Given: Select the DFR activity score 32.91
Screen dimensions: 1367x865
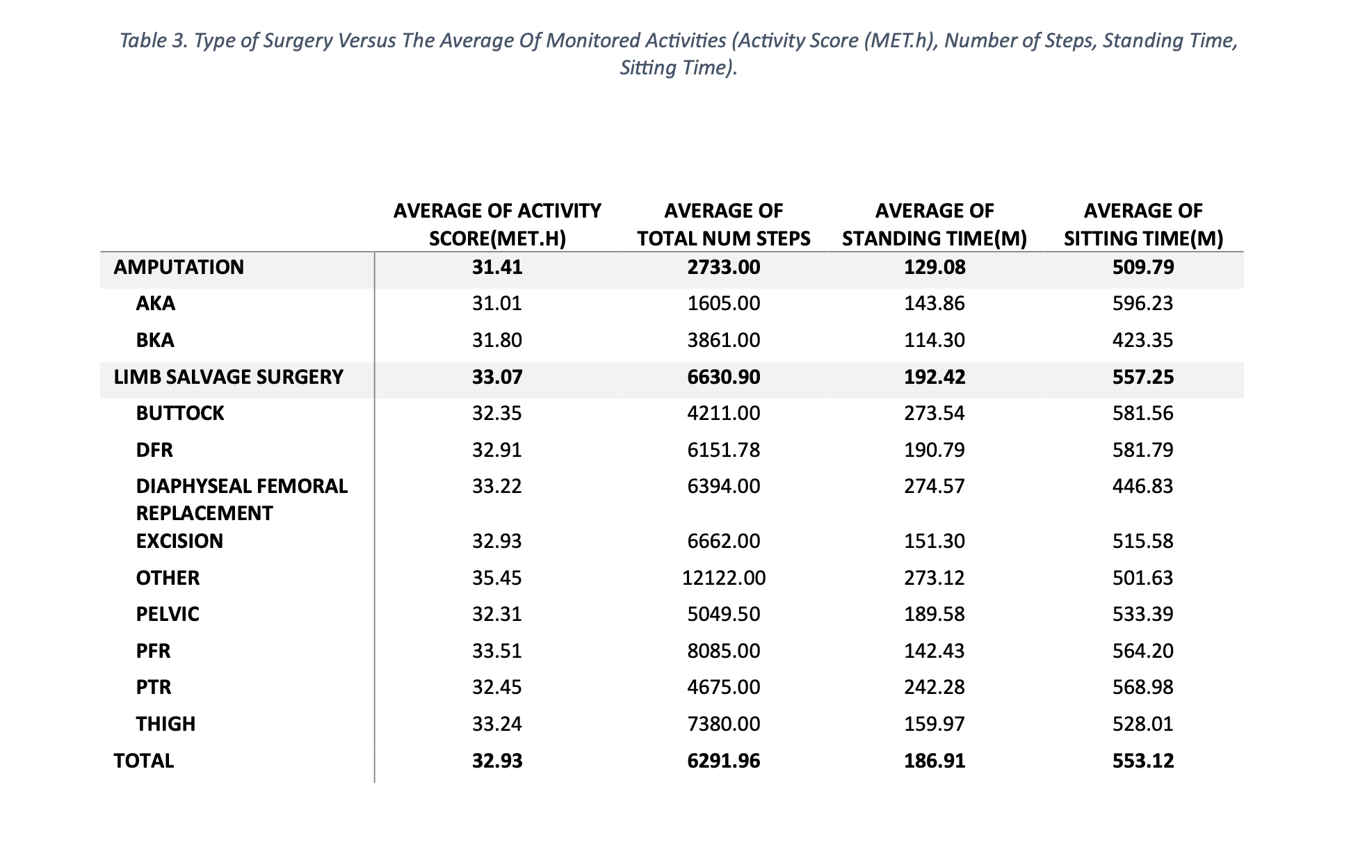Looking at the screenshot, I should (x=497, y=450).
